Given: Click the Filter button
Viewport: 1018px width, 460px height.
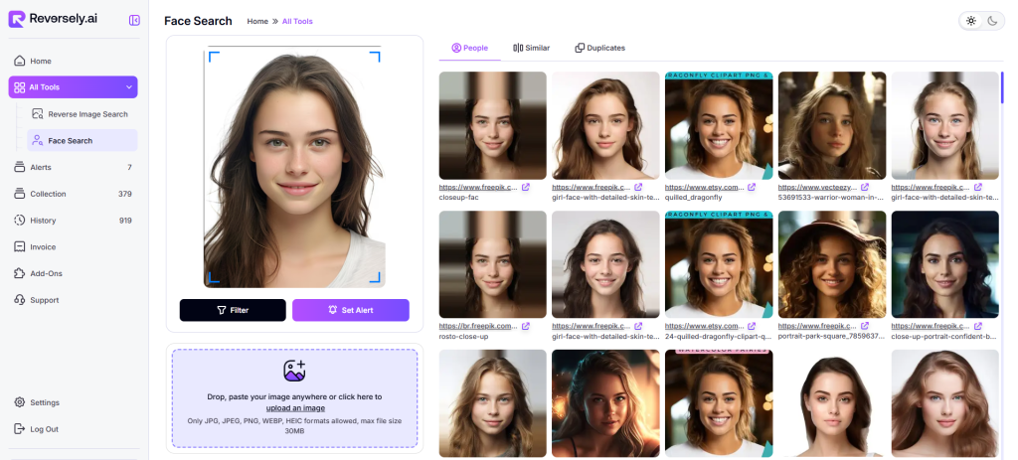Looking at the screenshot, I should (x=233, y=310).
